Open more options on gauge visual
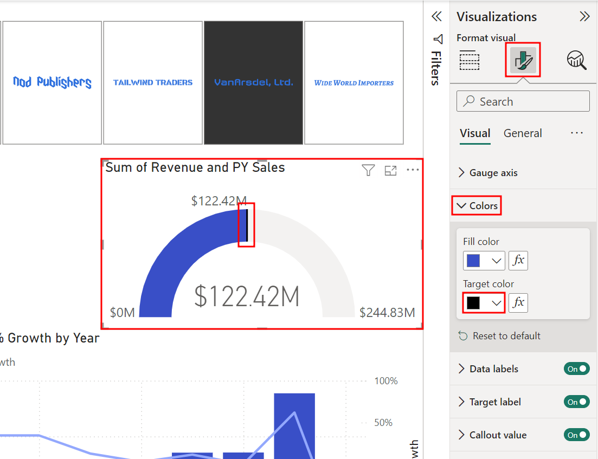Image resolution: width=598 pixels, height=459 pixels. pos(413,170)
